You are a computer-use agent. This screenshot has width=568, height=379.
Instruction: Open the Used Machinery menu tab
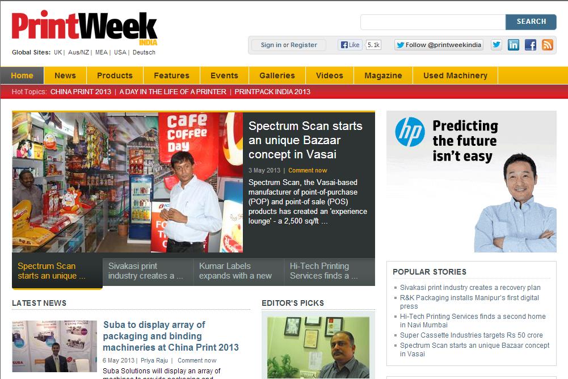point(455,75)
